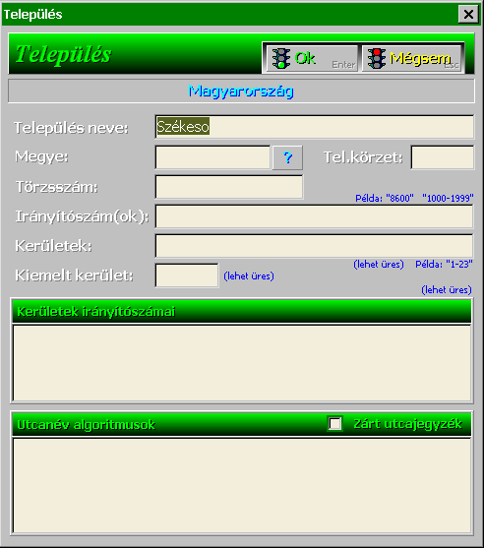Image resolution: width=484 pixels, height=548 pixels.
Task: Confirm the dialog with the Ok button
Action: click(x=312, y=58)
